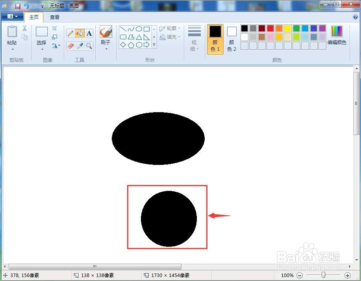Switch to the View (查看) tab

pos(55,17)
